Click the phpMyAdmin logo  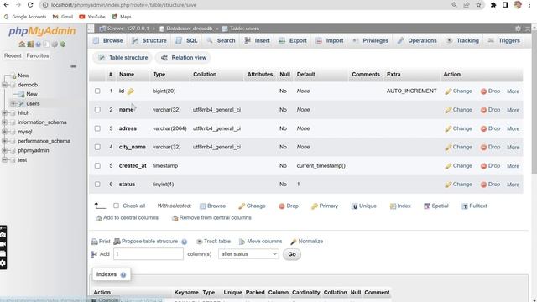pos(42,31)
